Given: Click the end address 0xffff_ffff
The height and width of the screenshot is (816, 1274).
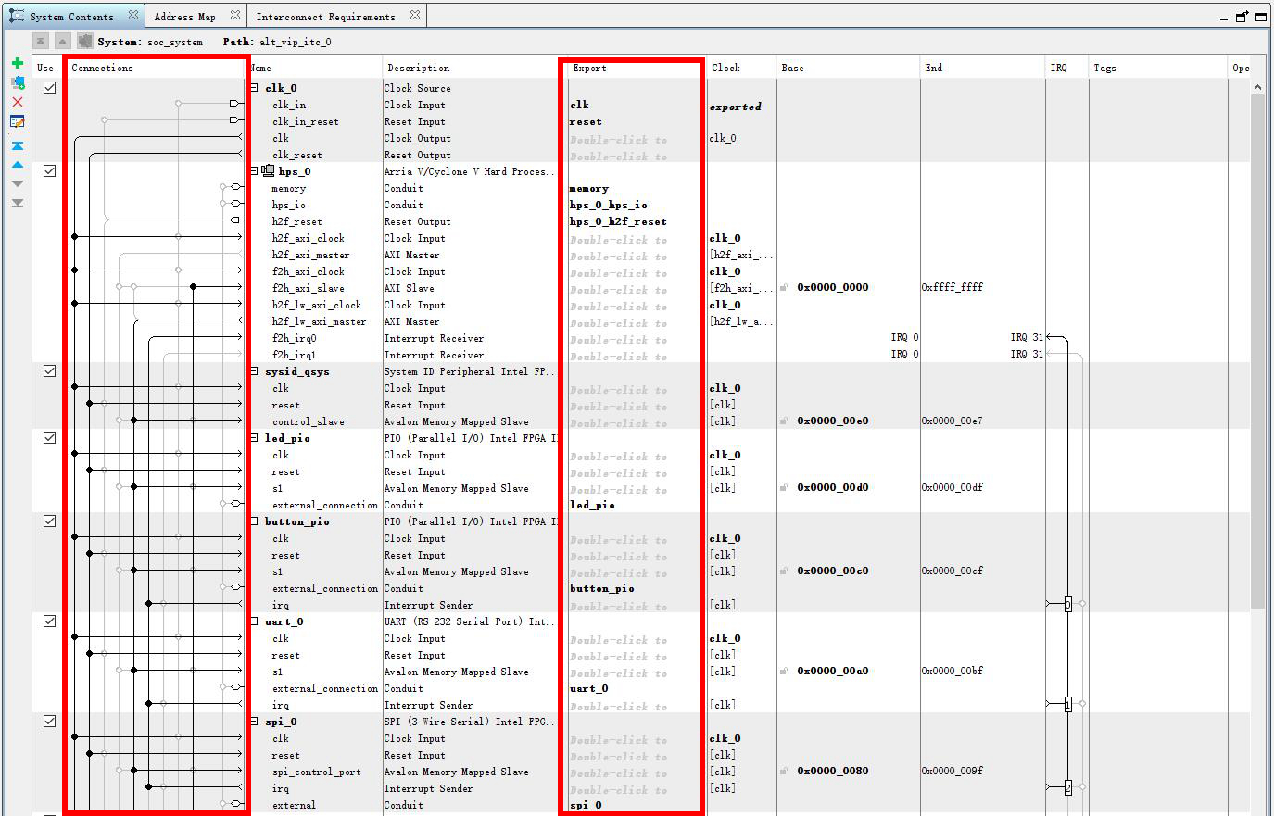Looking at the screenshot, I should [x=952, y=287].
